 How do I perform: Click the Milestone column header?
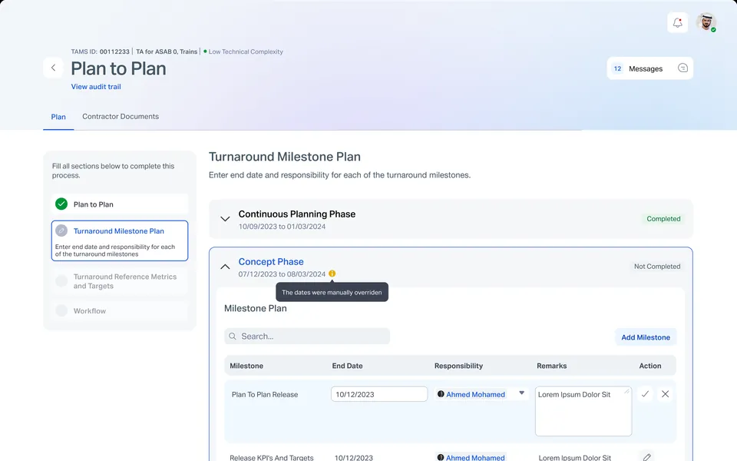coord(246,366)
